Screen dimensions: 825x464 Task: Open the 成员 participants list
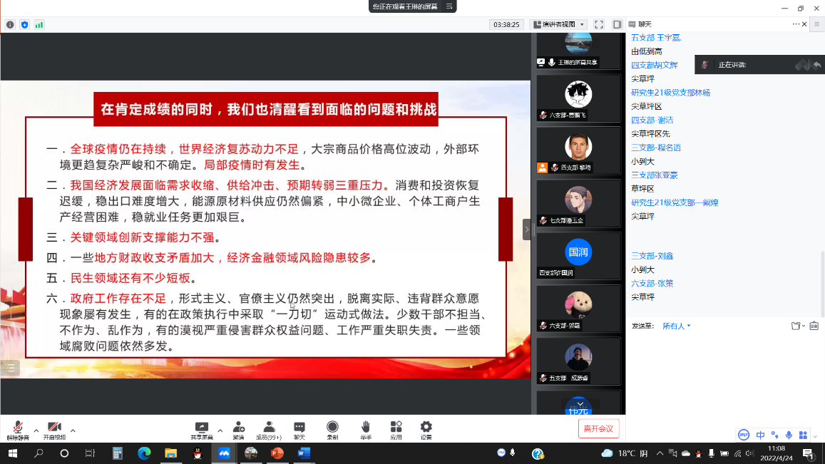tap(269, 429)
